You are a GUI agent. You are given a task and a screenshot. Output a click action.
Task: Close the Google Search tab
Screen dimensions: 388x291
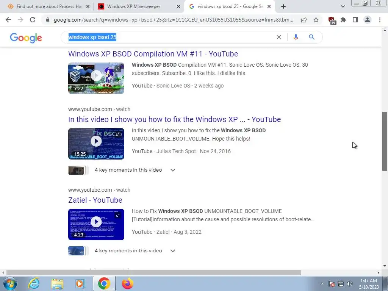point(269,7)
